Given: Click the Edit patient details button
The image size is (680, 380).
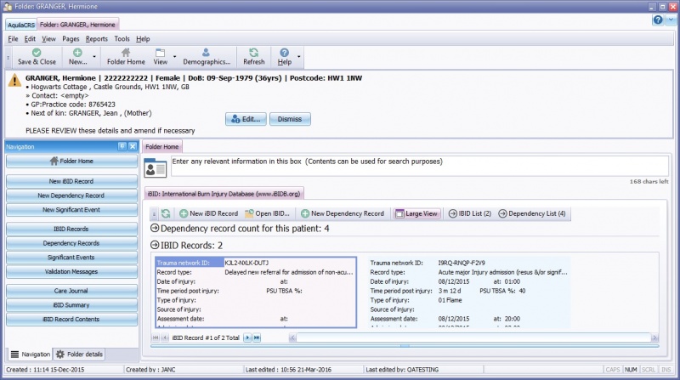Looking at the screenshot, I should 246,119.
